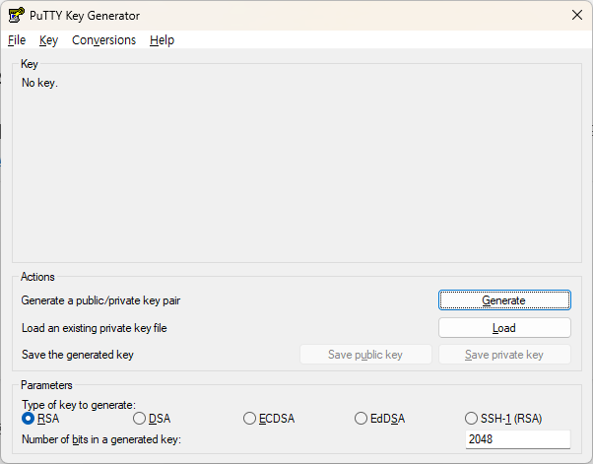Open the File menu
Viewport: 593px width, 464px height.
click(17, 40)
